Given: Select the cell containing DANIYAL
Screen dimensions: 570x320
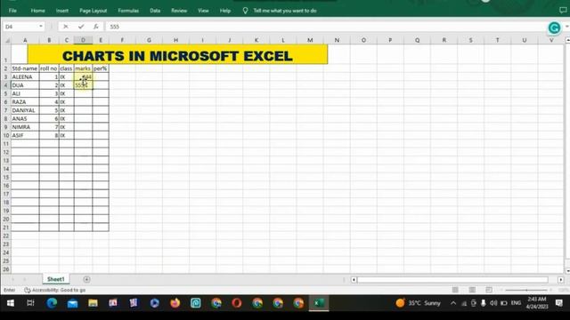Looking at the screenshot, I should [x=25, y=110].
